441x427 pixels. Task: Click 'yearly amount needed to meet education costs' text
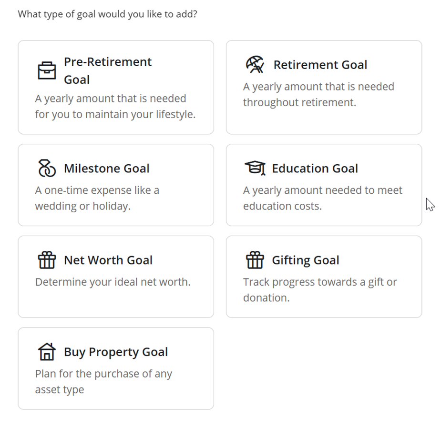click(x=323, y=198)
